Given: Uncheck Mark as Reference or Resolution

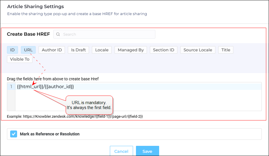Looking at the screenshot, I should point(14,134).
